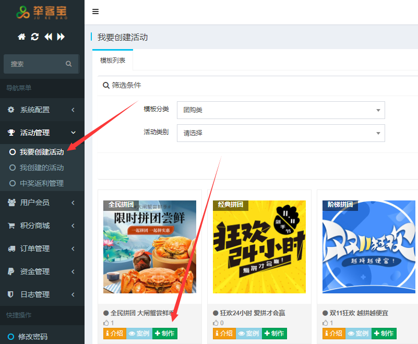Click title 全民拼团 大闸蟹尝鲜季
The width and height of the screenshot is (418, 344).
142,313
